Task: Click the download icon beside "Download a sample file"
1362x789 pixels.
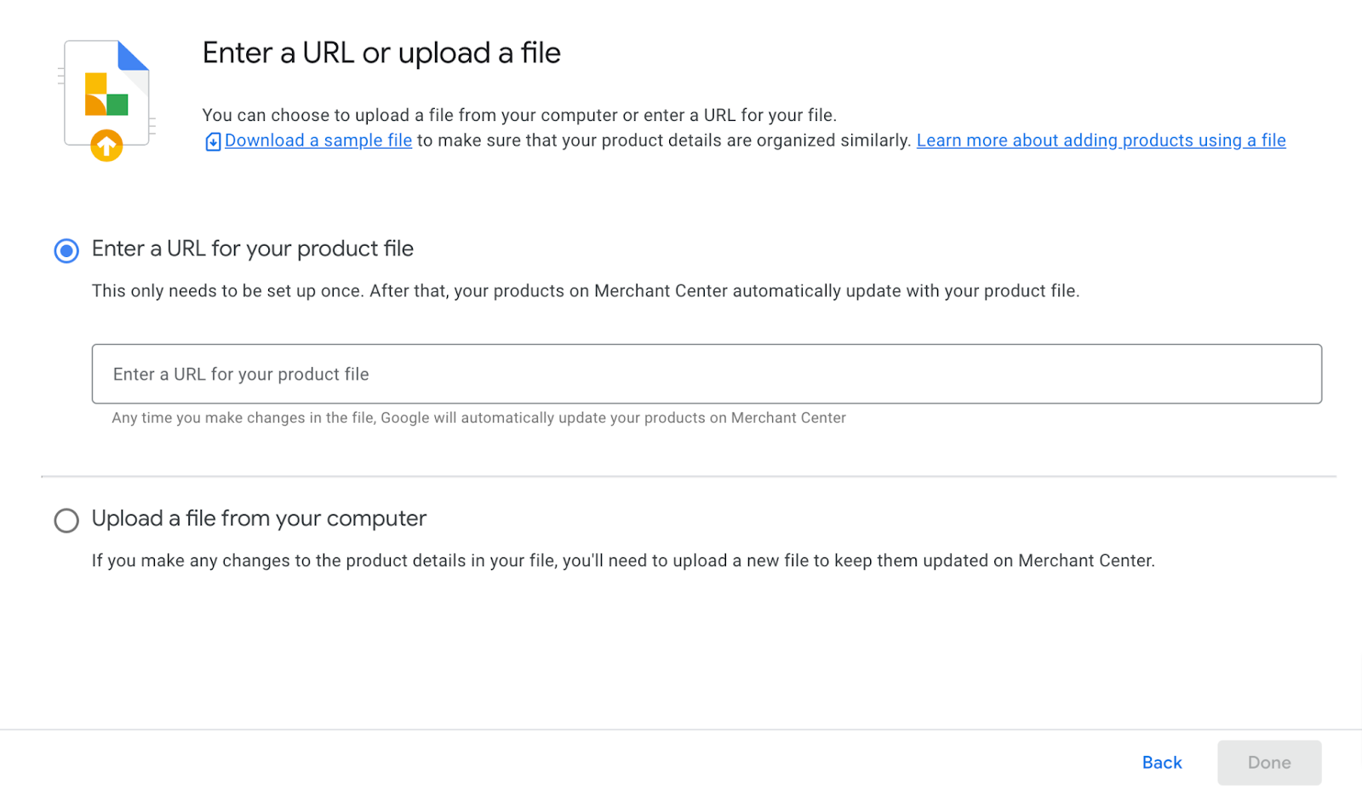Action: pos(213,140)
